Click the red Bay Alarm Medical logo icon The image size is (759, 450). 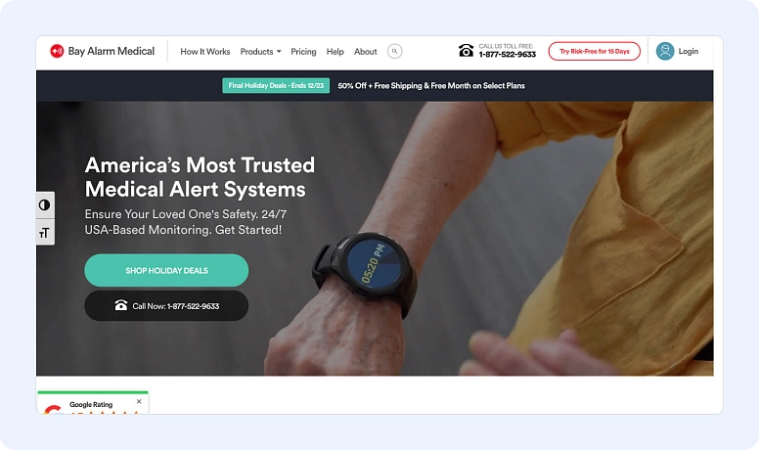[x=57, y=51]
